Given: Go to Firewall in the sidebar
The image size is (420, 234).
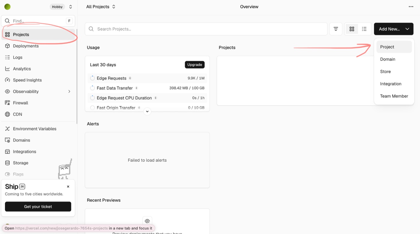Looking at the screenshot, I should tap(38, 103).
